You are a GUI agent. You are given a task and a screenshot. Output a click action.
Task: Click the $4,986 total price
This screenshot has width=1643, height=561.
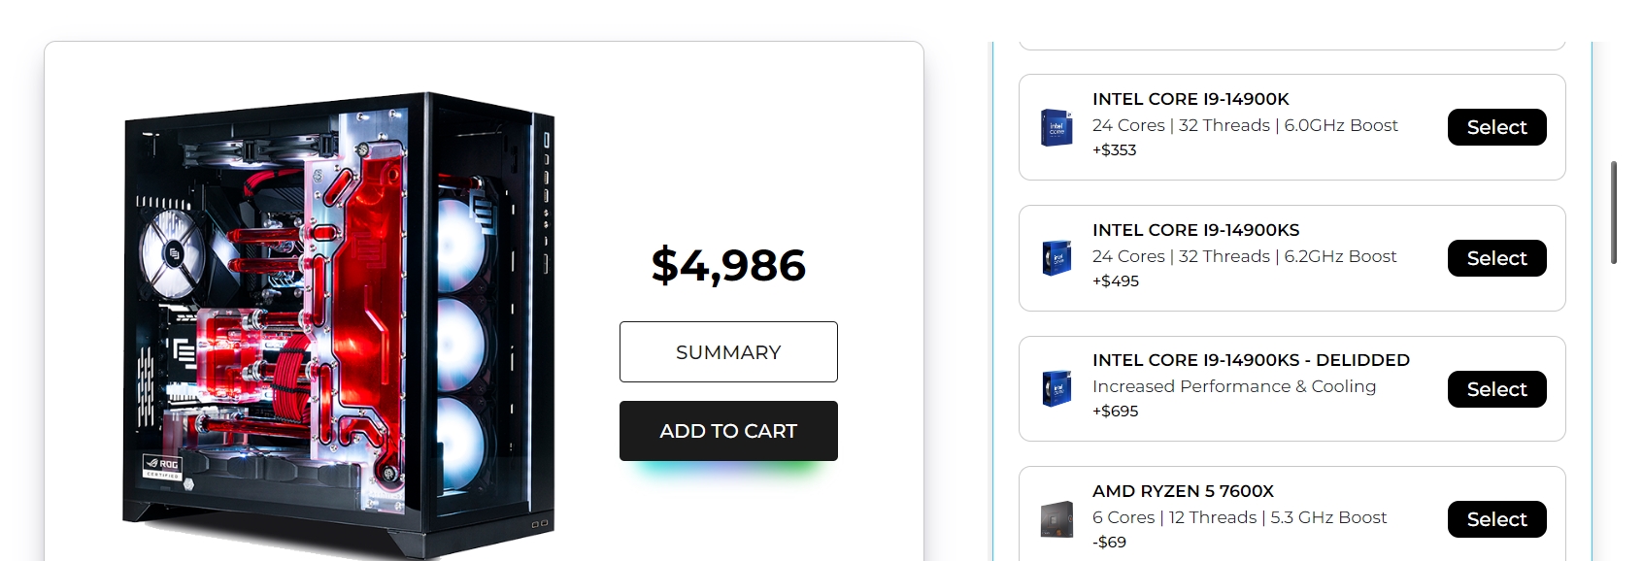click(x=728, y=265)
